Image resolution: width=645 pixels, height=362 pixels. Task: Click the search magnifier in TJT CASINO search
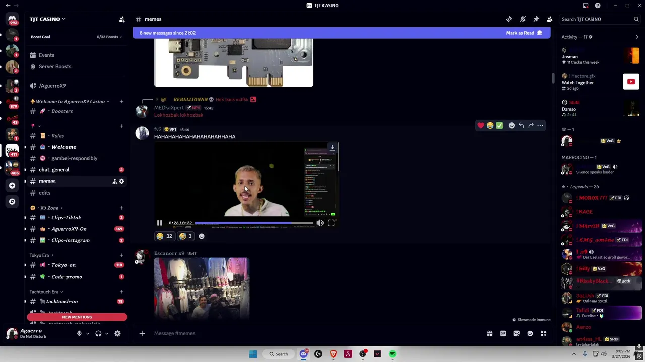[x=636, y=19]
